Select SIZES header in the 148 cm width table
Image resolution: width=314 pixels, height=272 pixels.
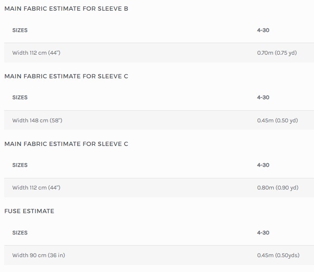[20, 97]
